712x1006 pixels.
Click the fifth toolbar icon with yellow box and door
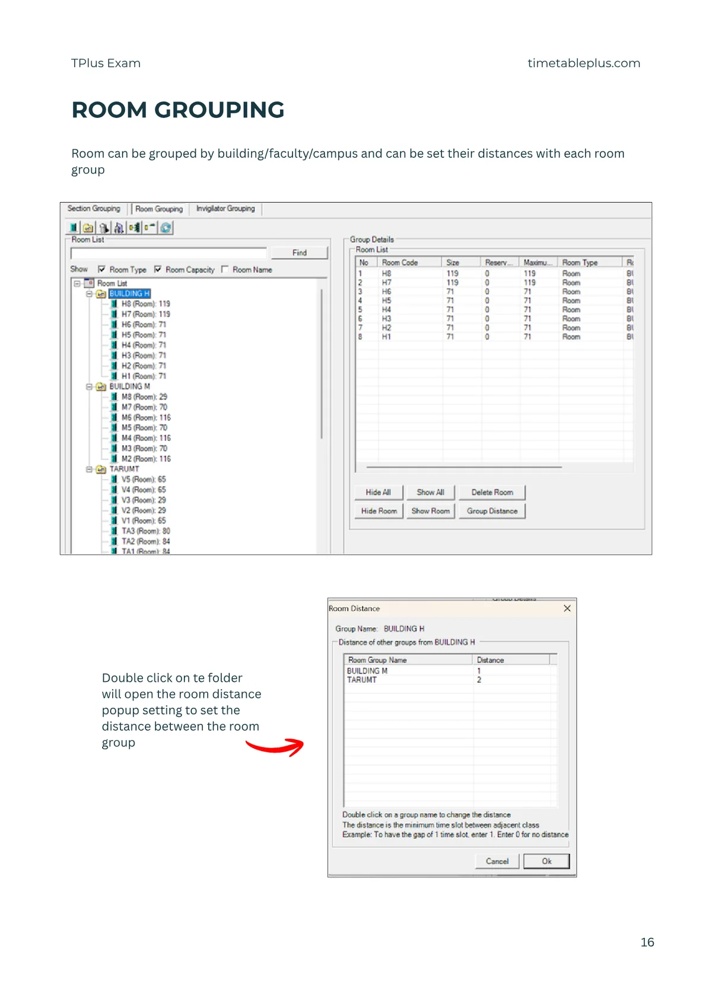pos(134,228)
